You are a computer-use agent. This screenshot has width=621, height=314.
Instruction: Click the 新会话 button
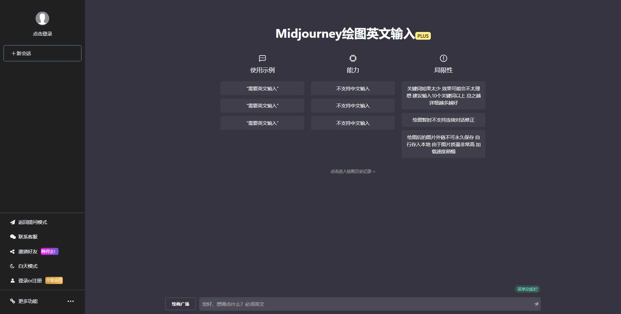tap(42, 53)
